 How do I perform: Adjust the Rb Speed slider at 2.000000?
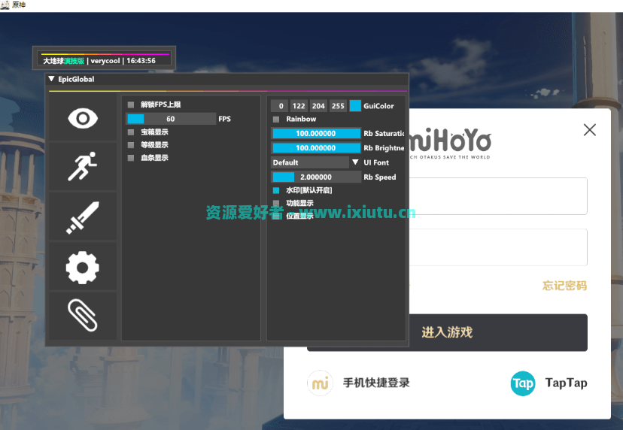(x=316, y=177)
